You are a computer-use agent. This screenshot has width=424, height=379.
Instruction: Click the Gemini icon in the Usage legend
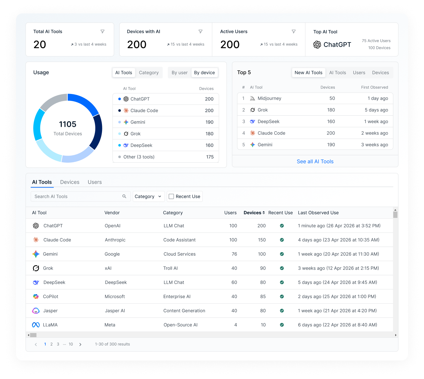point(126,122)
